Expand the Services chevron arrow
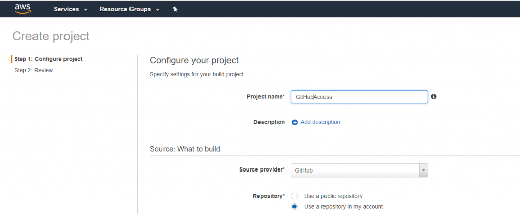 coord(86,10)
